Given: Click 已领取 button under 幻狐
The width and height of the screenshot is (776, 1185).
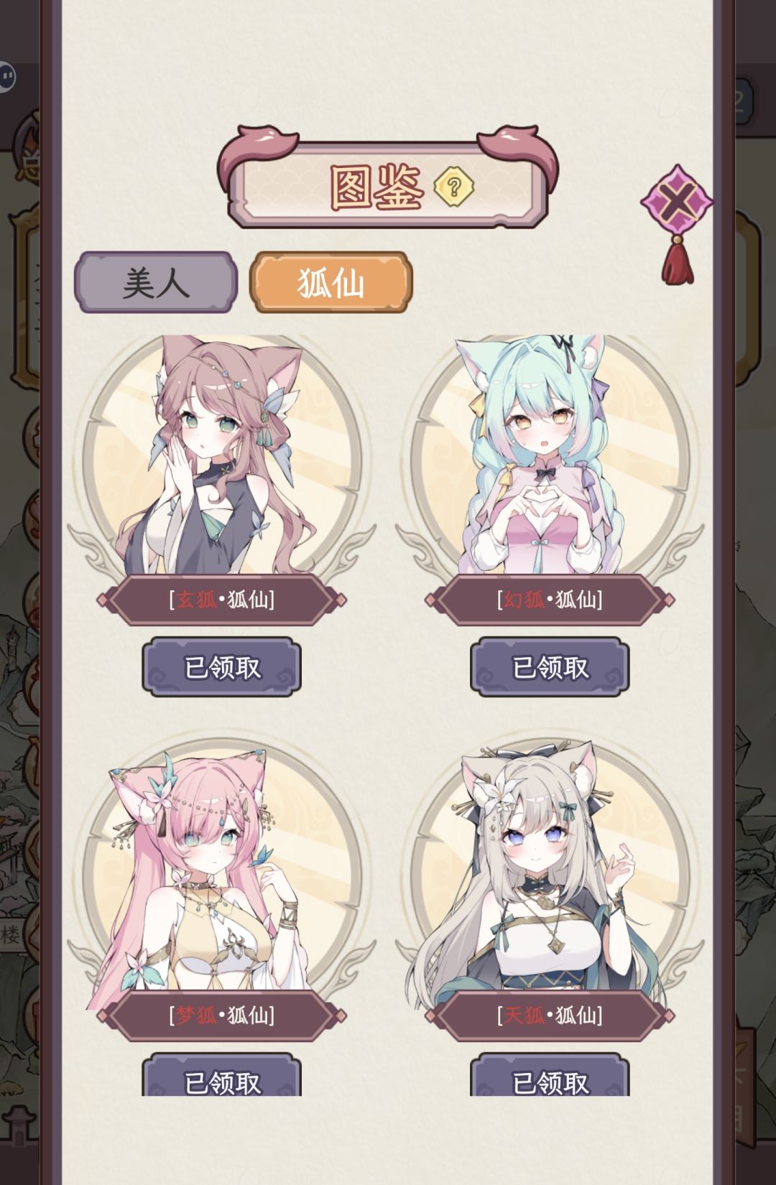Looking at the screenshot, I should pyautogui.click(x=550, y=667).
